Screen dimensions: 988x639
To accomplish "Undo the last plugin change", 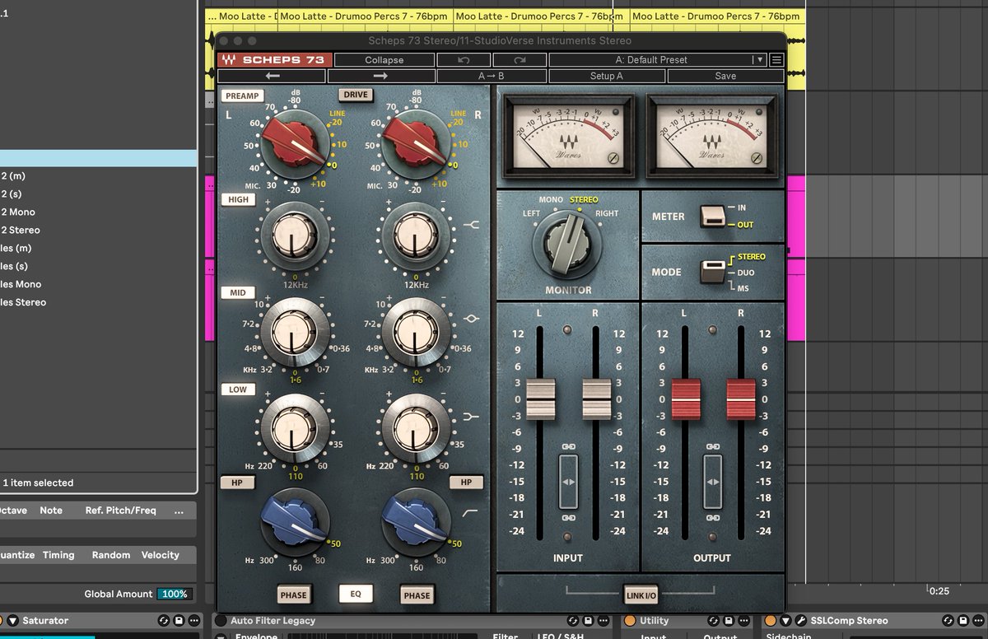I will [x=464, y=60].
